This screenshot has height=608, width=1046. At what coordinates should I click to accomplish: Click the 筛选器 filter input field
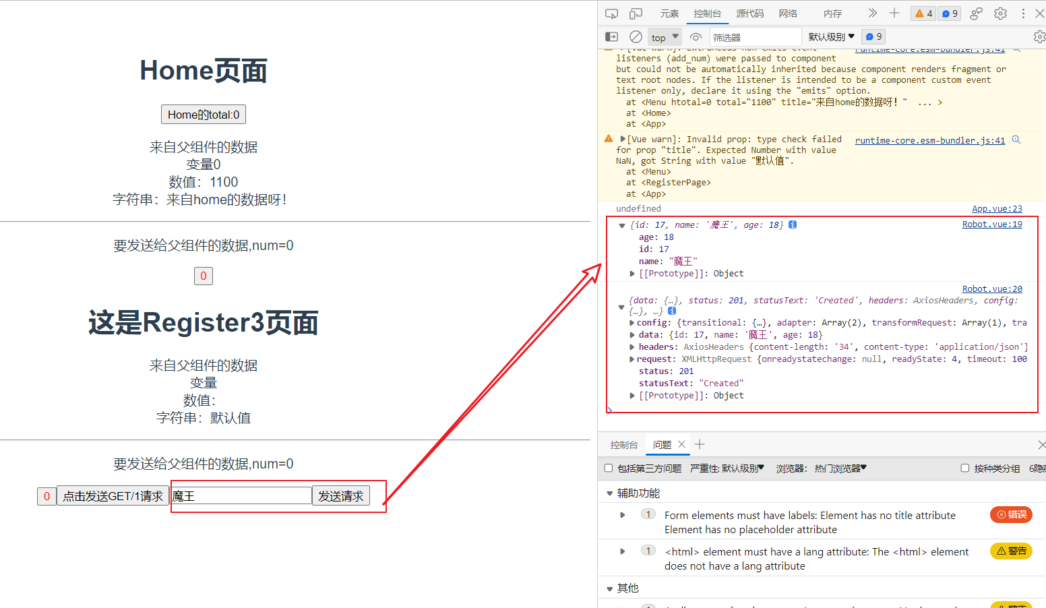pyautogui.click(x=755, y=37)
